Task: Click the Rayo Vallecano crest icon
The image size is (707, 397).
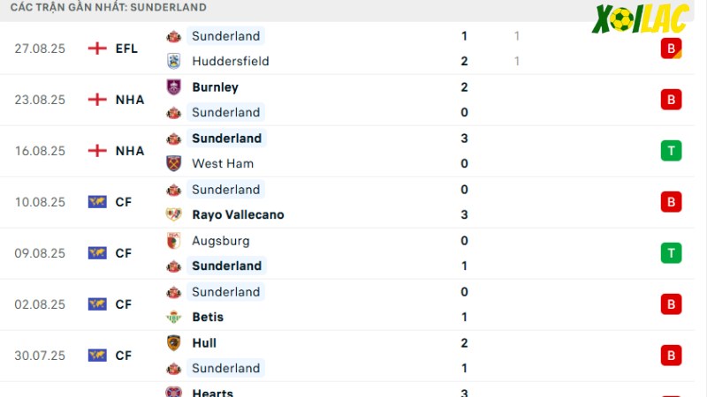Action: [x=173, y=214]
